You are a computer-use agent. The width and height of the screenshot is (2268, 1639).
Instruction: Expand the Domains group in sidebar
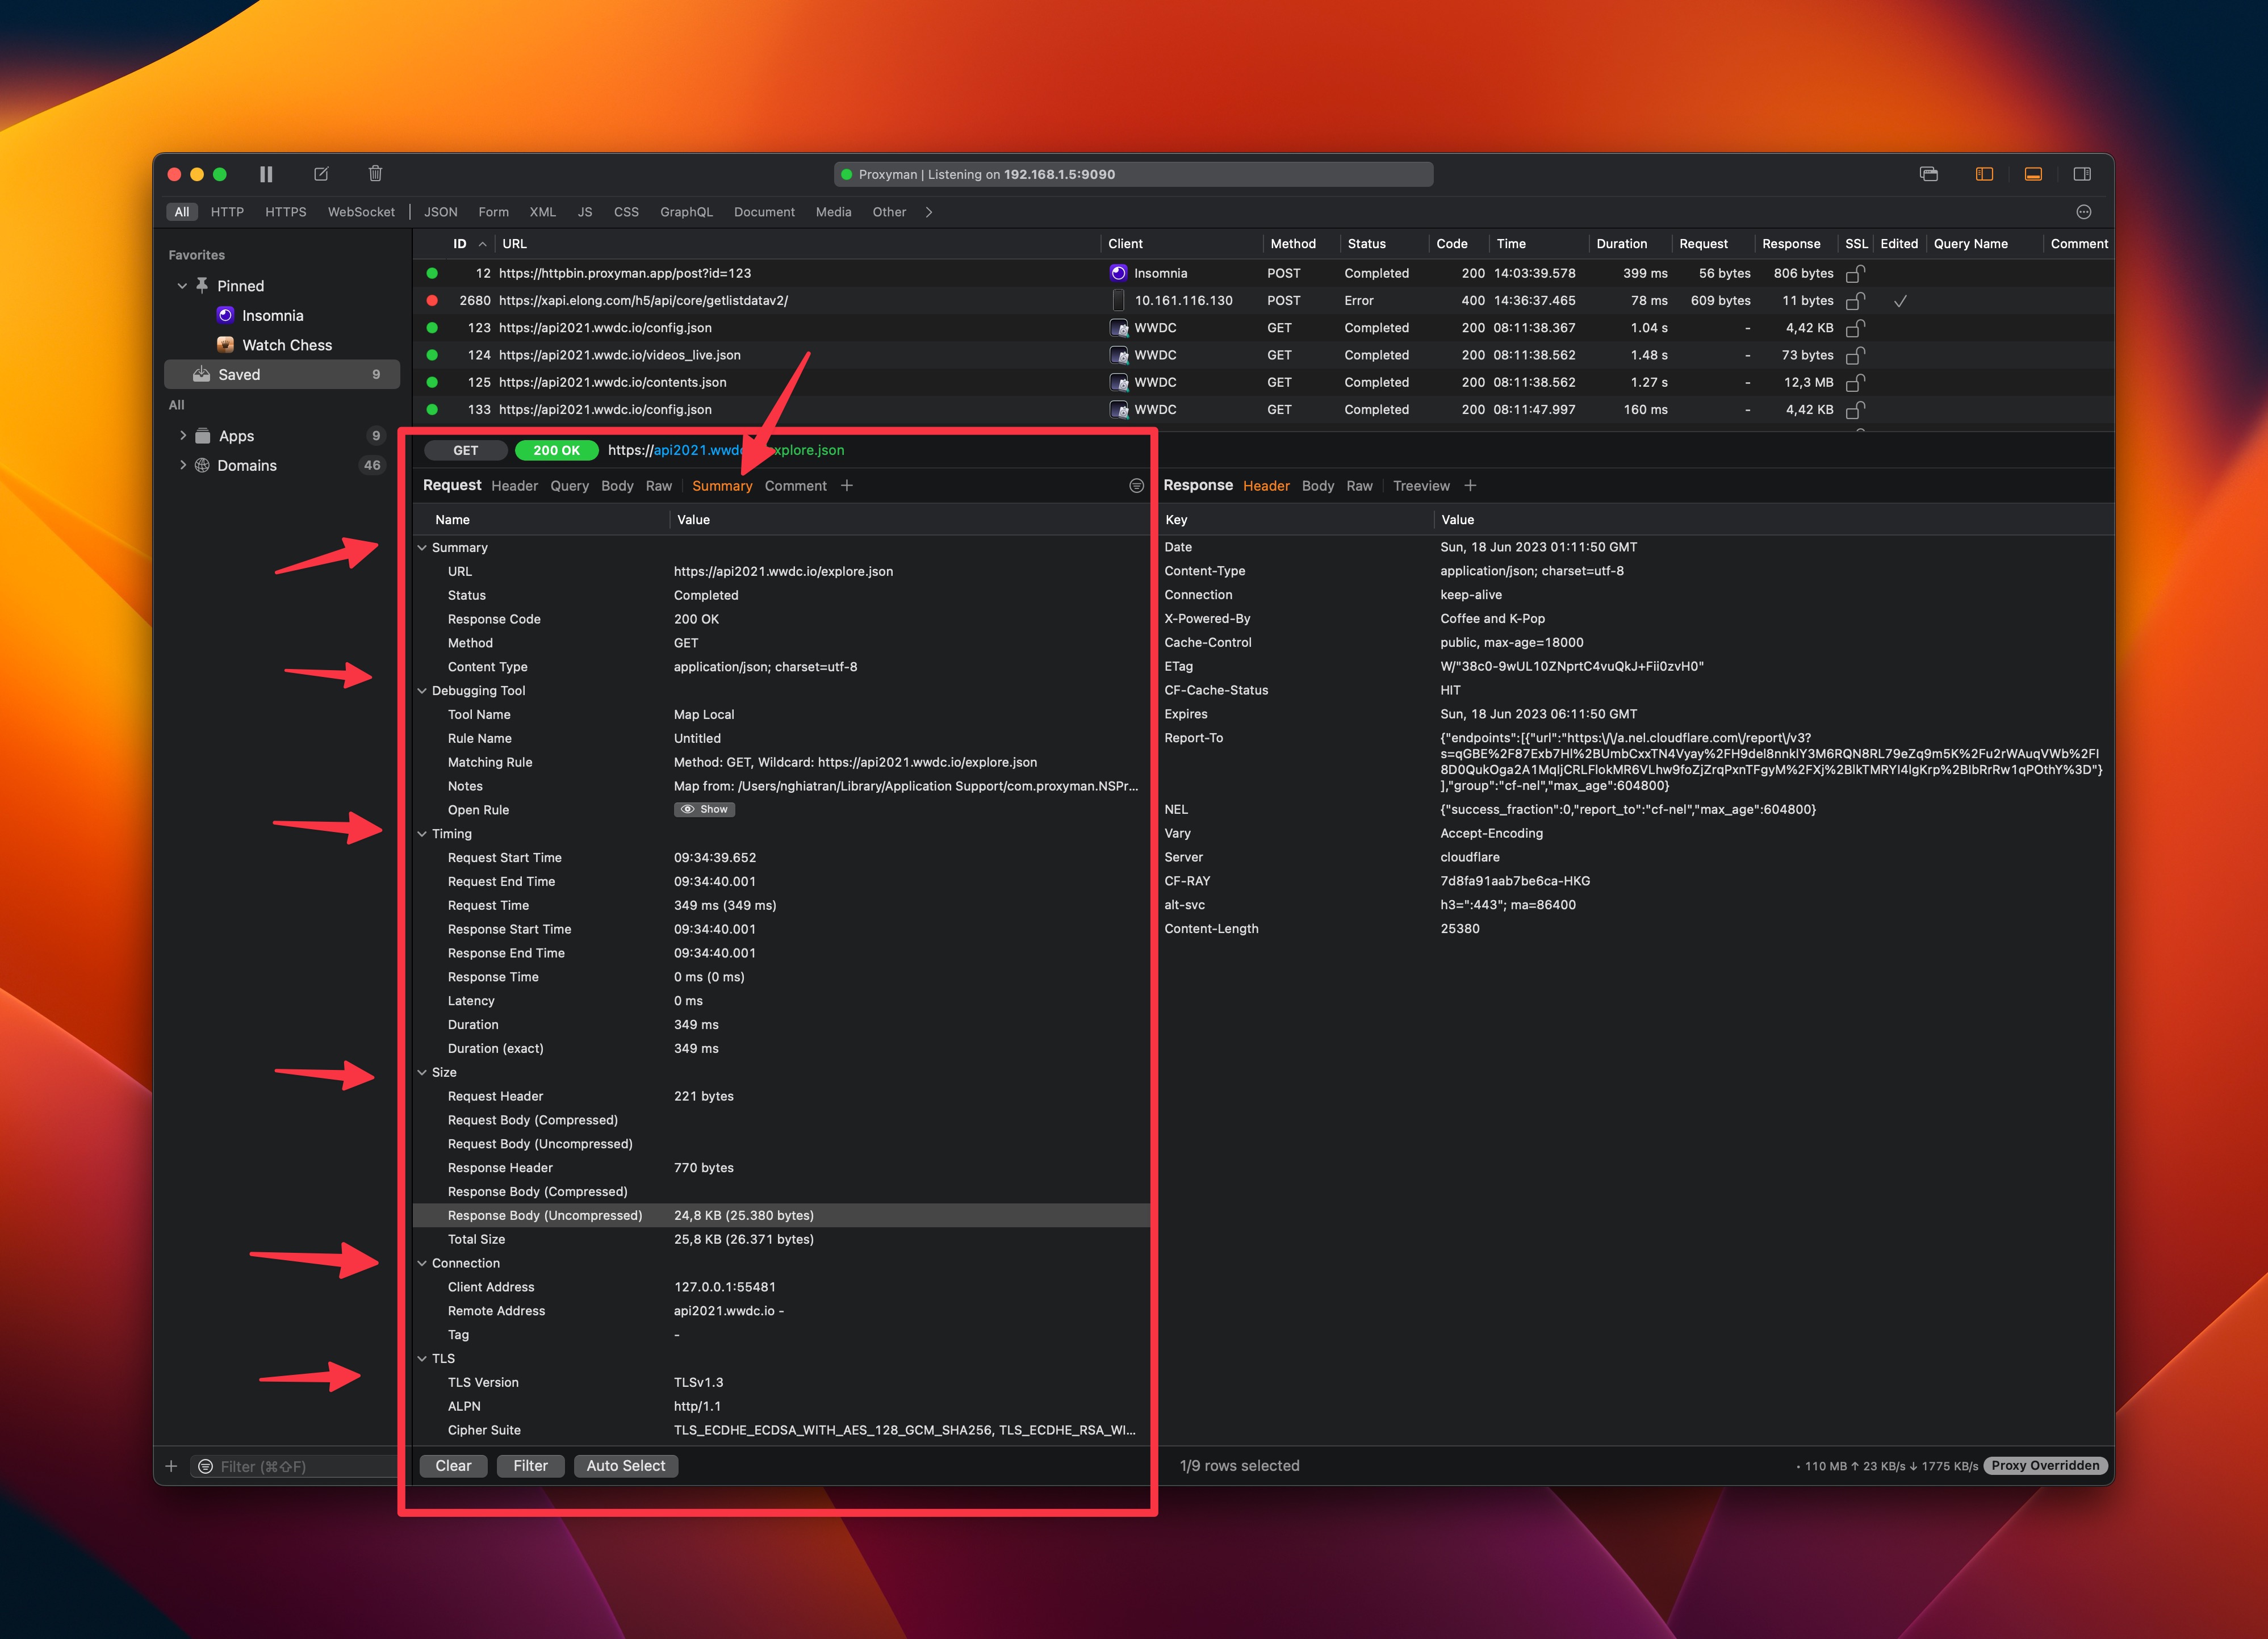pyautogui.click(x=184, y=465)
